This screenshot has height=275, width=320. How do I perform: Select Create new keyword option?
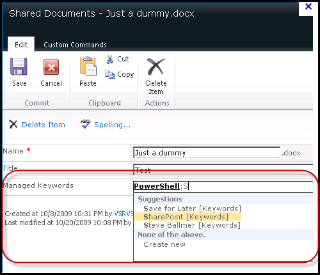pos(164,244)
